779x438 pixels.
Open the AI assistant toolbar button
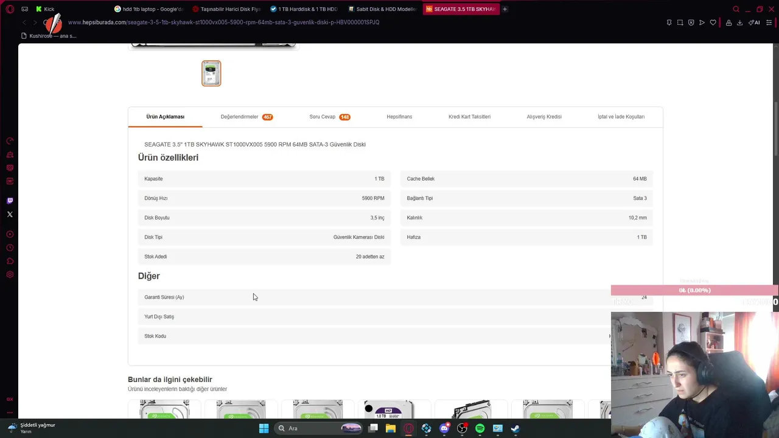[x=754, y=23]
